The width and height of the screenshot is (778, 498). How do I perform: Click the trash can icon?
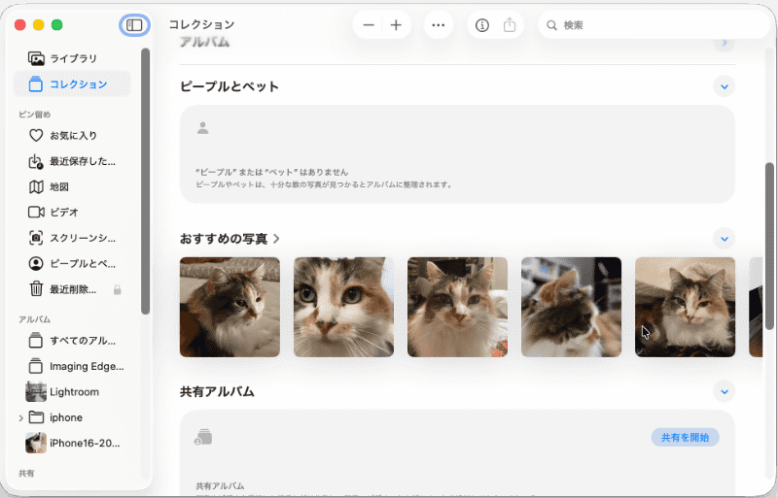36,289
